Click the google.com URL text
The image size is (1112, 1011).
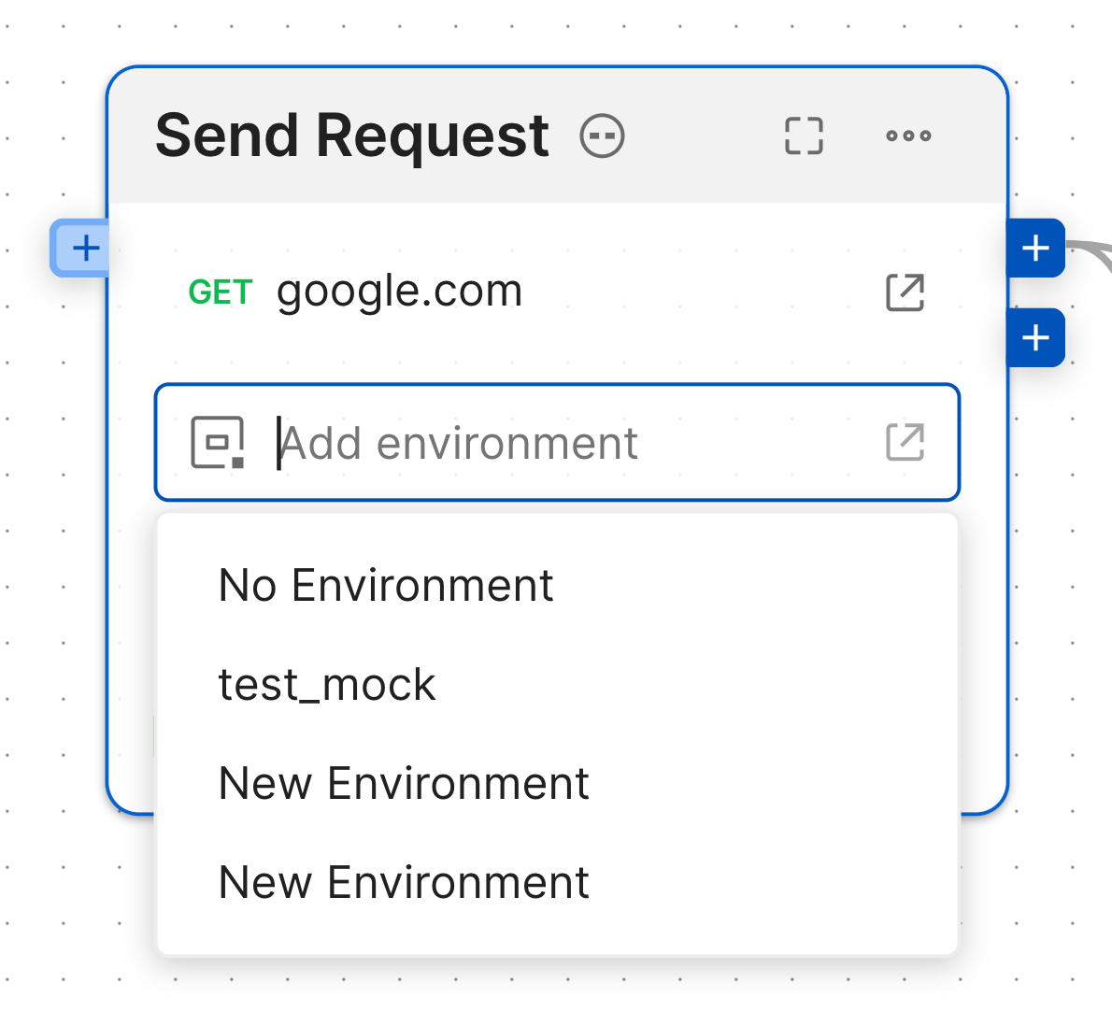[399, 291]
